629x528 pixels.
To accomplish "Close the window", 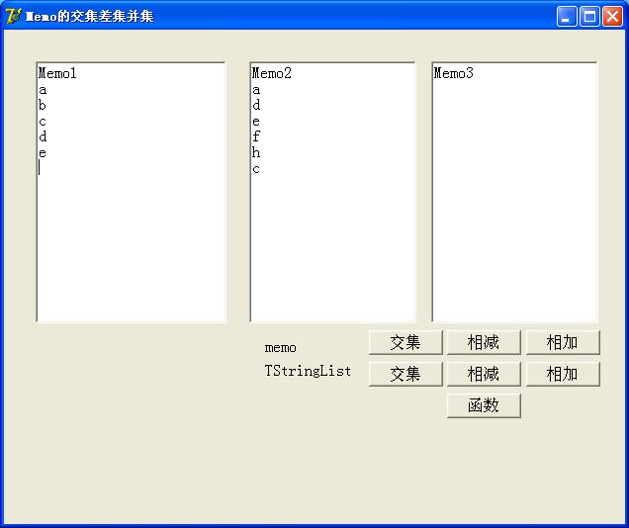I will [x=612, y=17].
